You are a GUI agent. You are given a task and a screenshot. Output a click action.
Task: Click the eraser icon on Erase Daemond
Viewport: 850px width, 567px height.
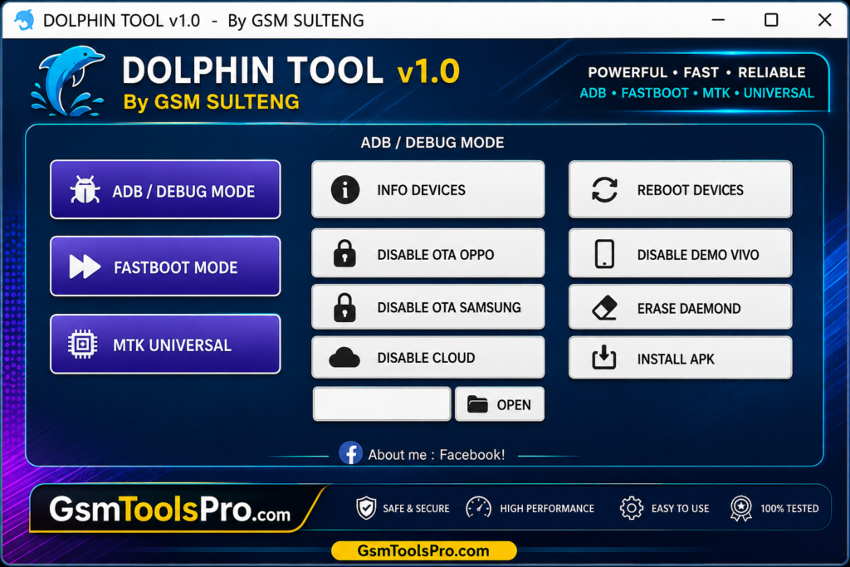604,307
